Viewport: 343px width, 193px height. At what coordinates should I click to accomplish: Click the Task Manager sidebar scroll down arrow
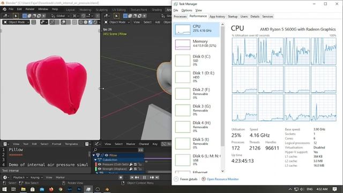(222, 171)
